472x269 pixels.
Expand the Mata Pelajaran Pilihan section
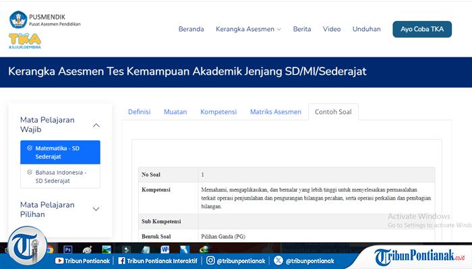click(x=96, y=209)
